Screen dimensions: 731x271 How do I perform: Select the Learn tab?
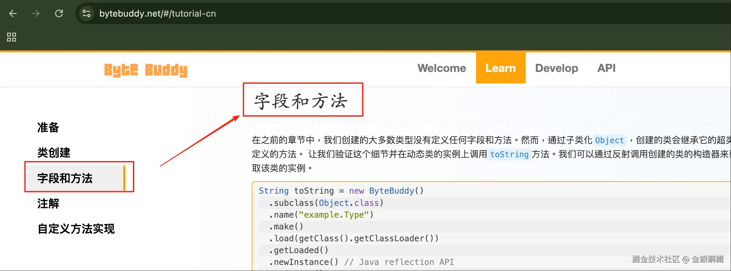[501, 68]
